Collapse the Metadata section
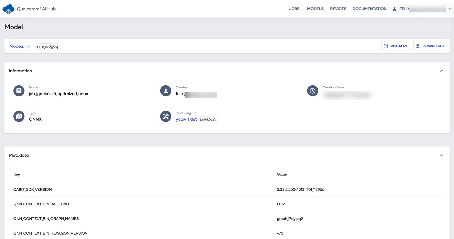Image resolution: width=454 pixels, height=239 pixels. (x=442, y=155)
